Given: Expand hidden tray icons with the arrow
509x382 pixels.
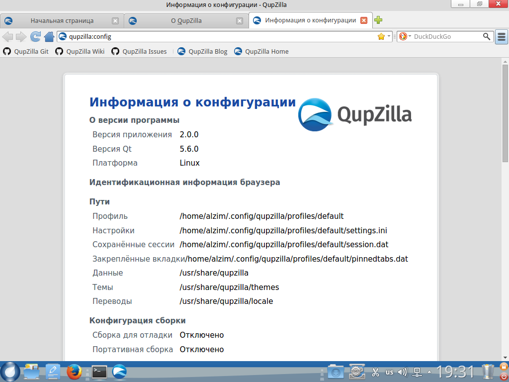Looking at the screenshot, I should tap(429, 372).
